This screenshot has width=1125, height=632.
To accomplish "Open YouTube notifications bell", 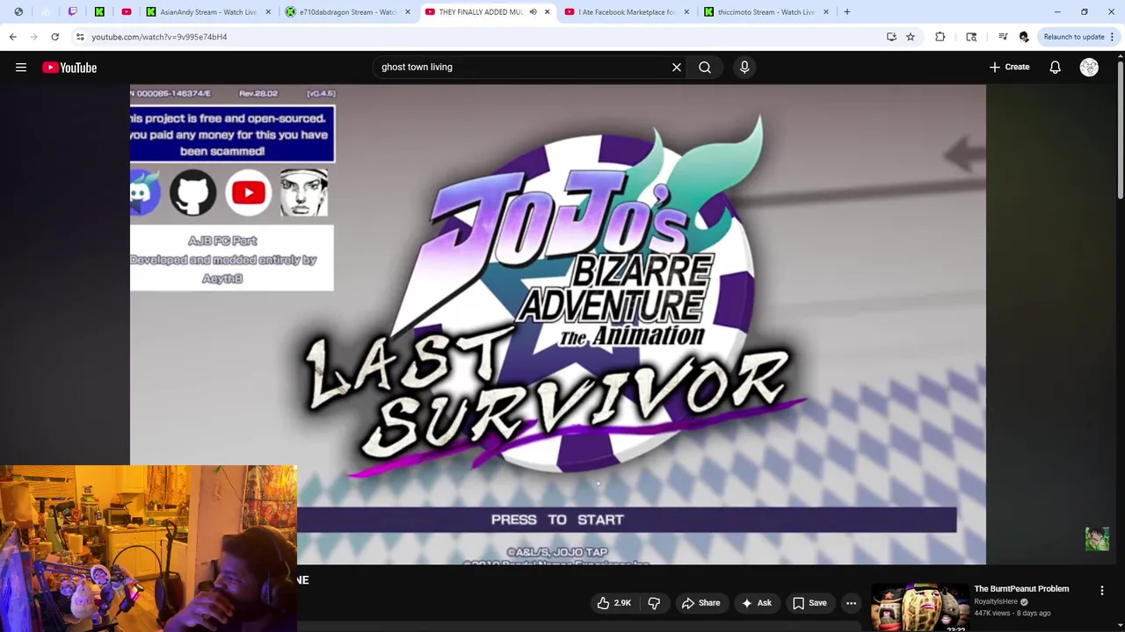I will coord(1056,67).
